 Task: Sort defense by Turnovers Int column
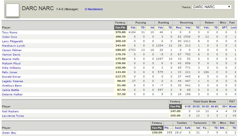[198, 128]
